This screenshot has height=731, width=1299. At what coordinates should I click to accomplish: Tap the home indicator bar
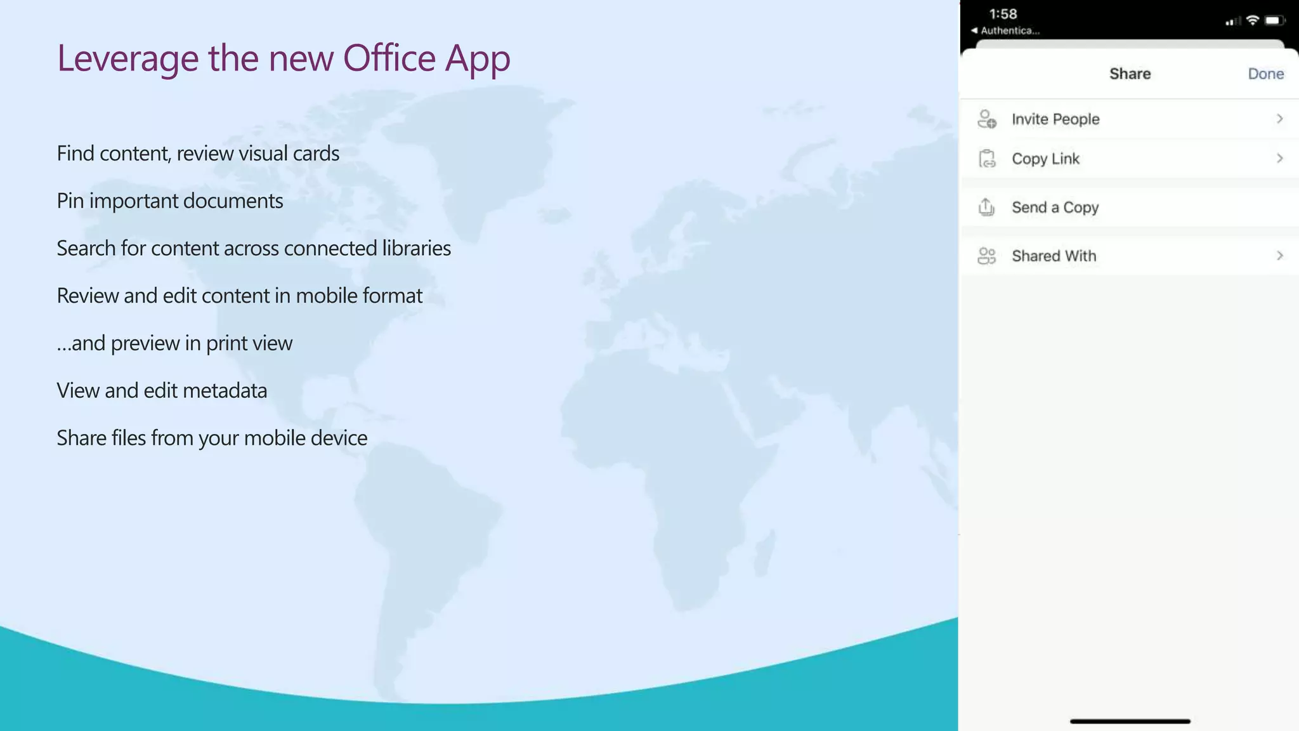coord(1130,721)
